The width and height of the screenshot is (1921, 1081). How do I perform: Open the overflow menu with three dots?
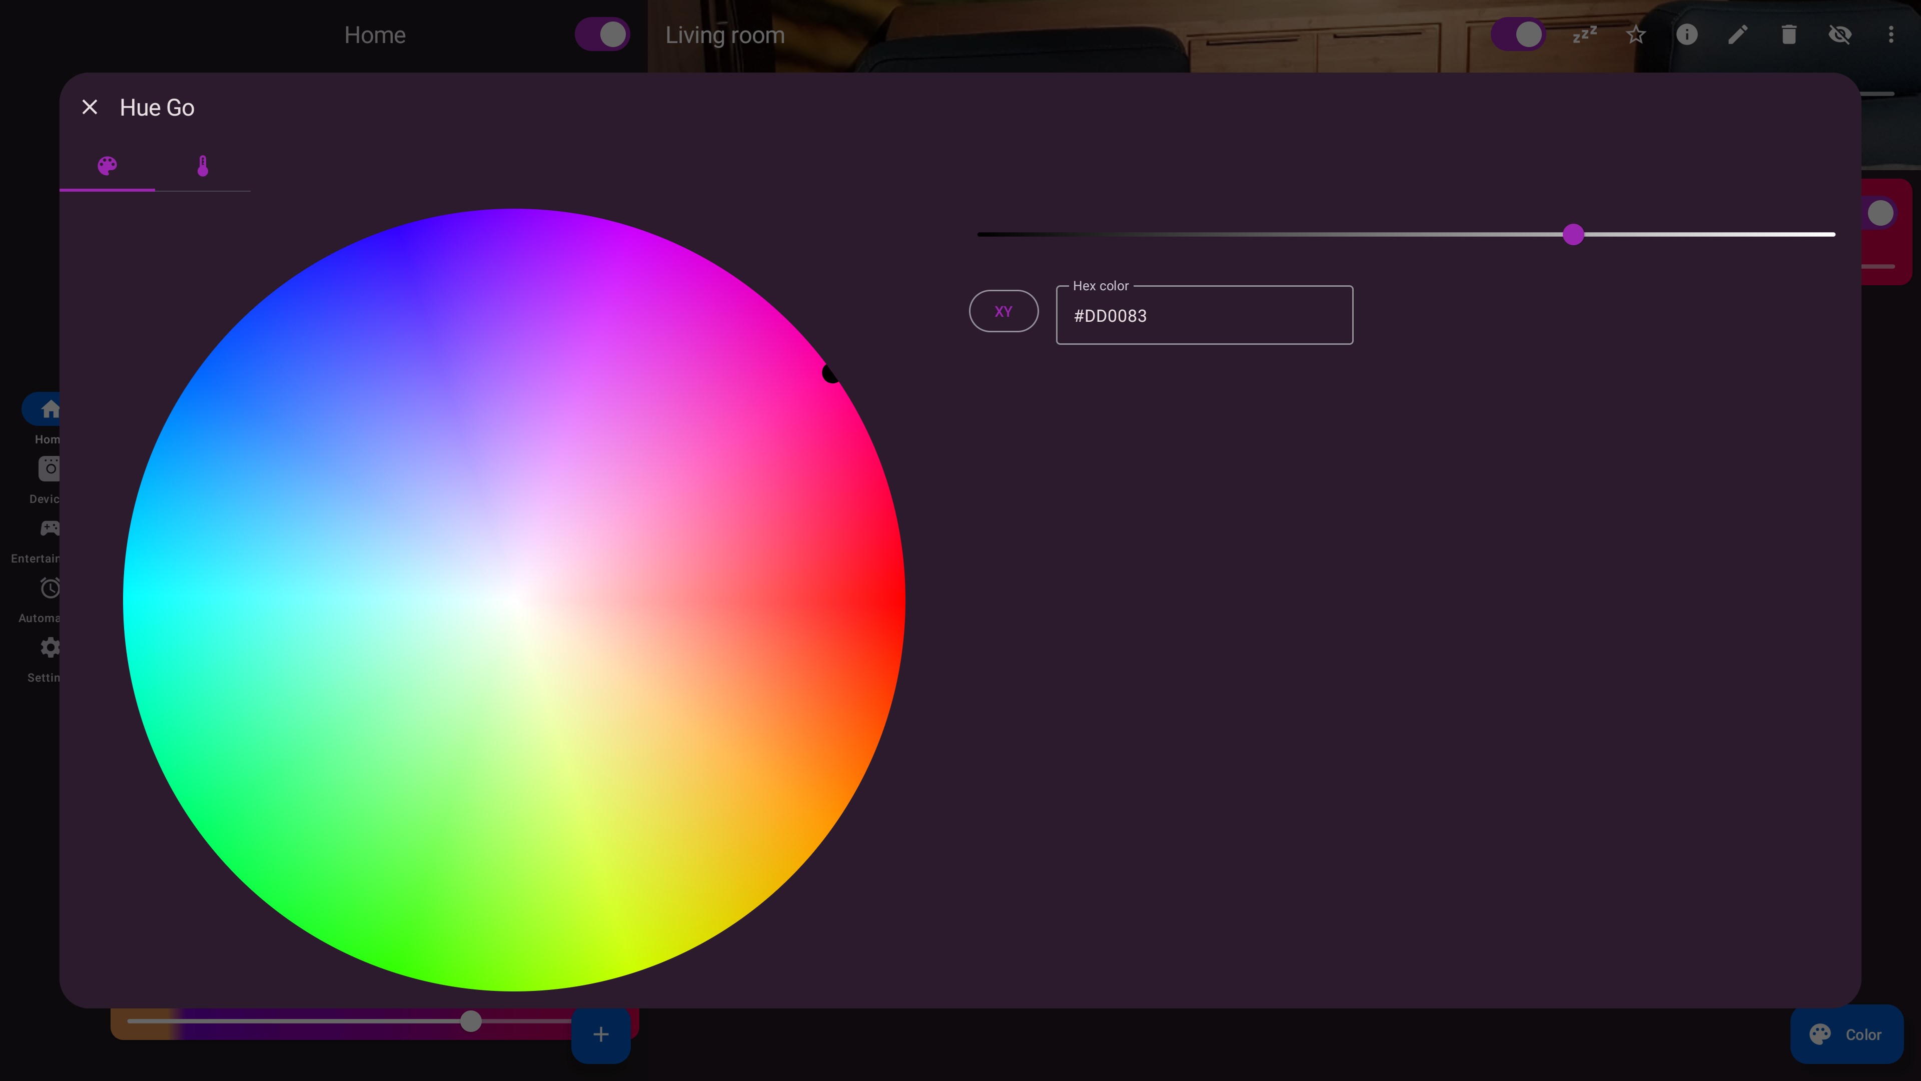(1892, 35)
